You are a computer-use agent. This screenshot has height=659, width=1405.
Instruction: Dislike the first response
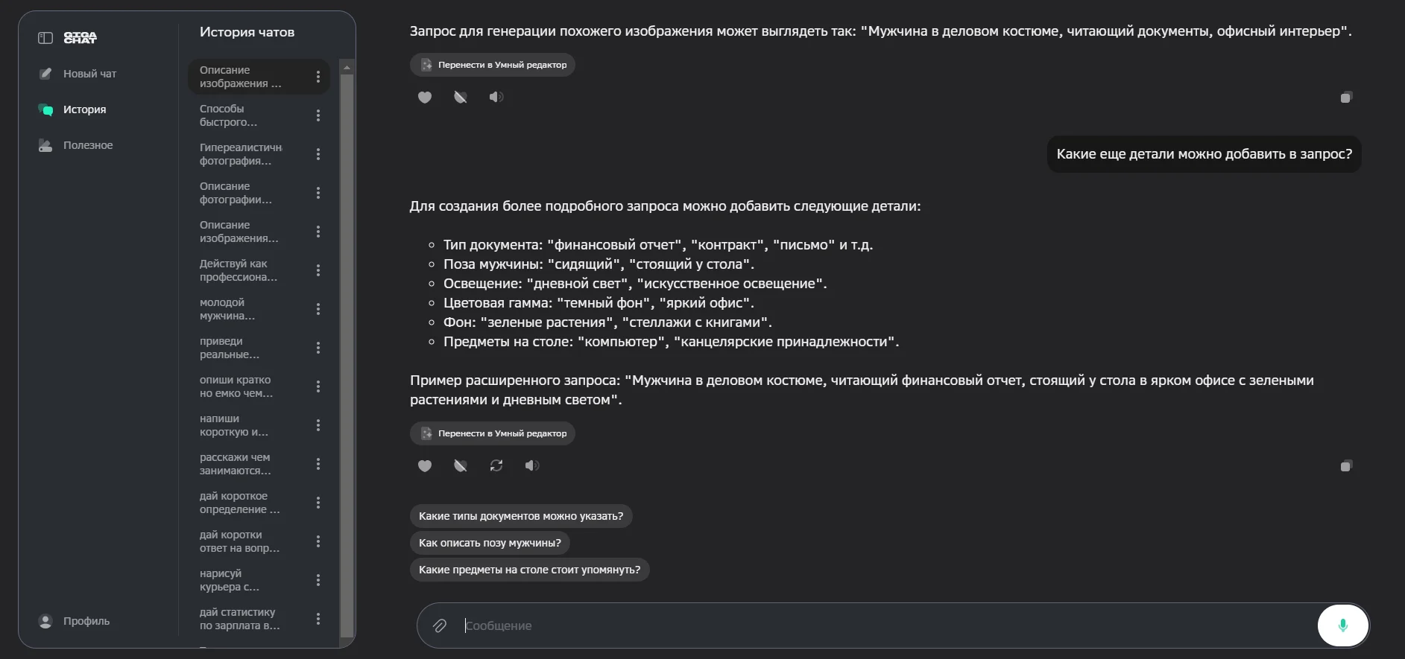point(461,97)
